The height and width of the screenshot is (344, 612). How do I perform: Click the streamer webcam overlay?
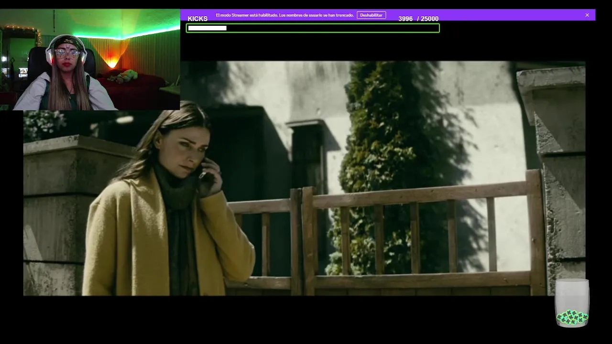click(90, 60)
